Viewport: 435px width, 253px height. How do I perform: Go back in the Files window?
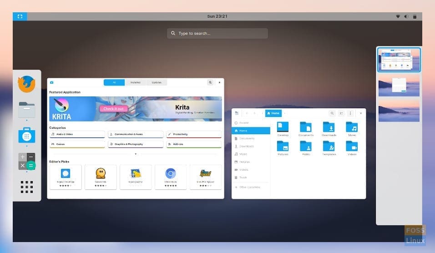247,113
